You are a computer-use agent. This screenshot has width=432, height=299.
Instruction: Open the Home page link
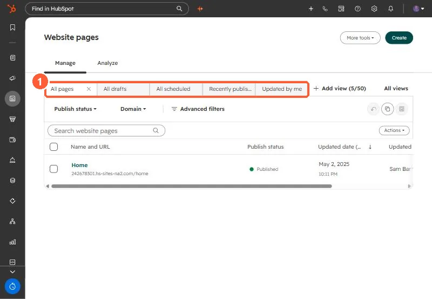79,165
